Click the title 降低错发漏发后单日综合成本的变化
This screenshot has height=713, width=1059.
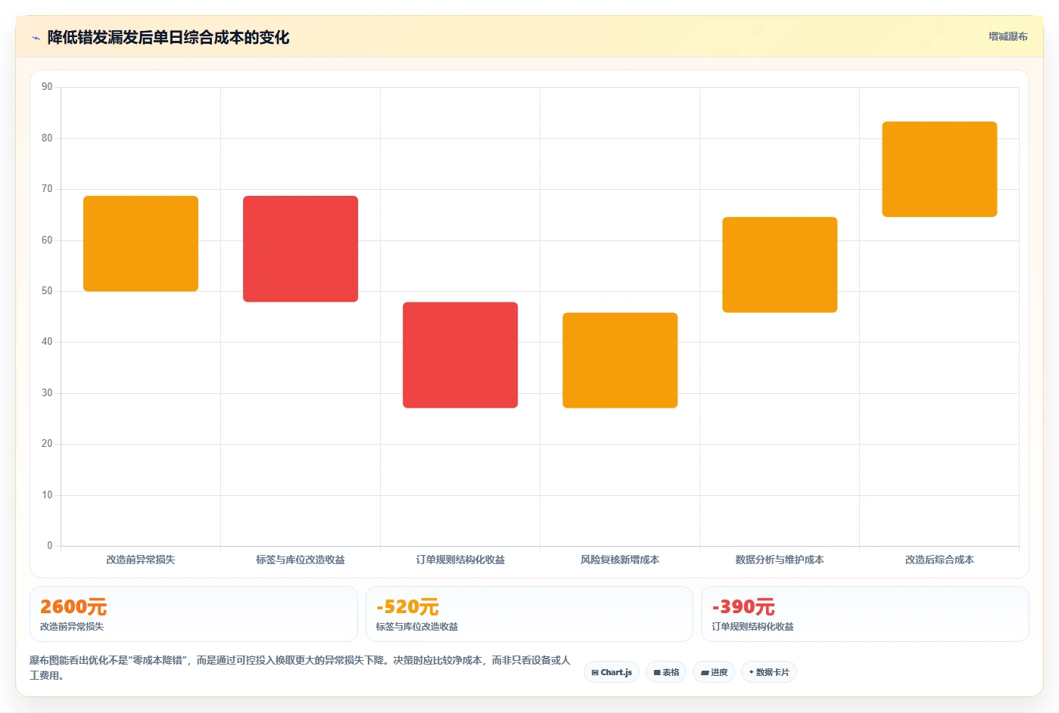(168, 37)
